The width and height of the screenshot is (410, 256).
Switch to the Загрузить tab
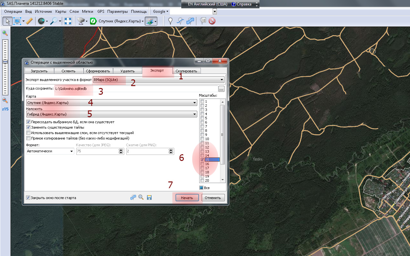click(39, 71)
